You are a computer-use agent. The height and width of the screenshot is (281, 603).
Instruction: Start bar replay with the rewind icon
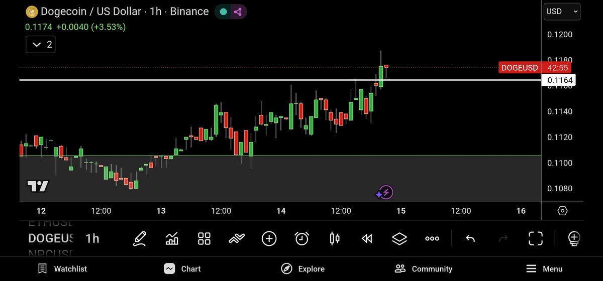tap(367, 239)
